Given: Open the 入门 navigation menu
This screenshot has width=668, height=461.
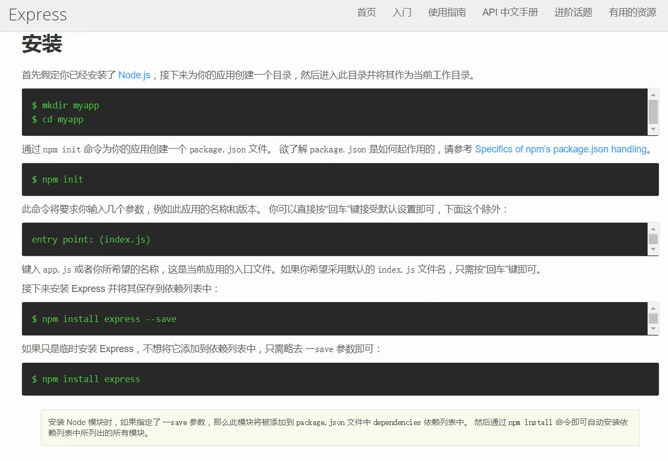Looking at the screenshot, I should 402,12.
